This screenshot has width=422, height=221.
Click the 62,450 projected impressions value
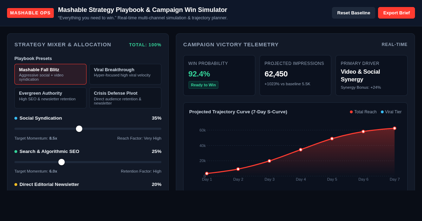tap(276, 74)
